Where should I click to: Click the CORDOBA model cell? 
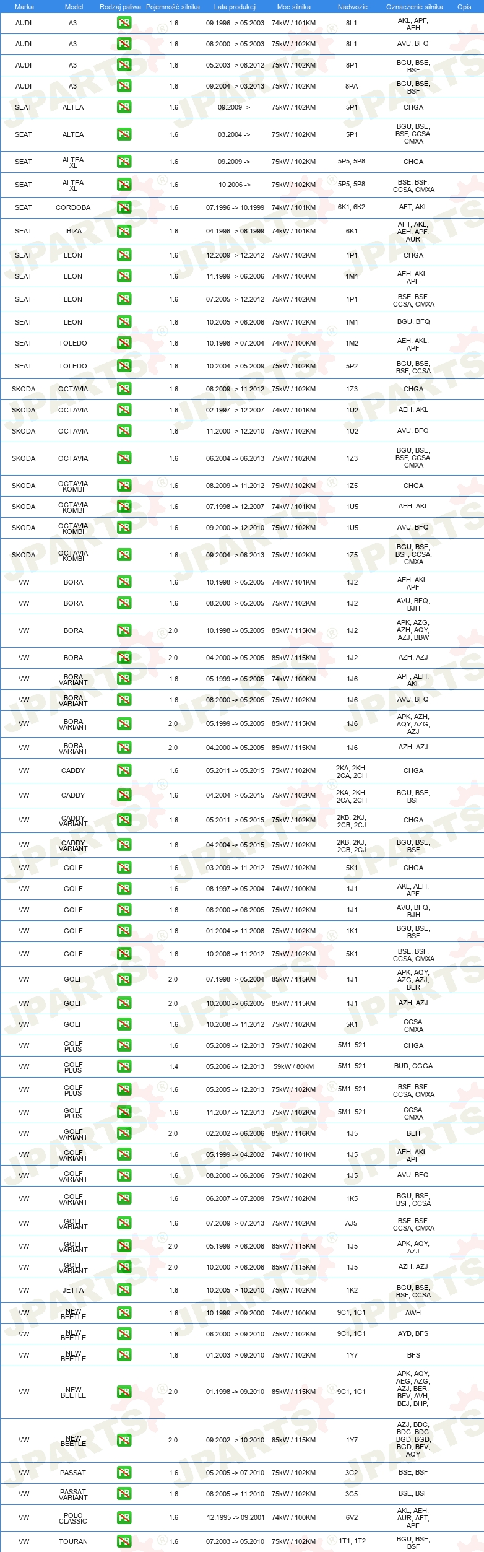[73, 207]
